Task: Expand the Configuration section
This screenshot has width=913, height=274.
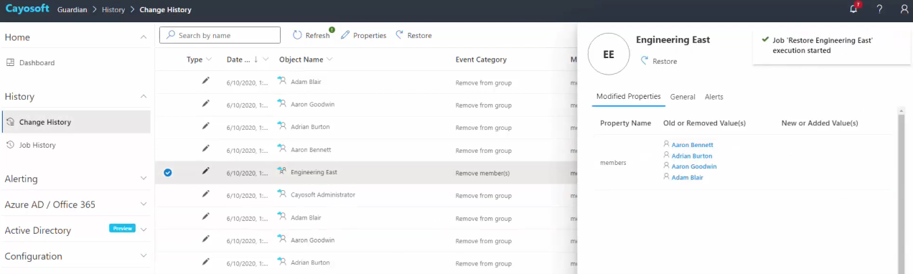Action: coord(144,256)
